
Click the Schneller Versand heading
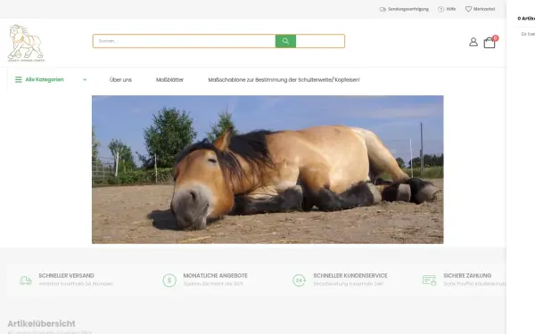click(x=66, y=275)
